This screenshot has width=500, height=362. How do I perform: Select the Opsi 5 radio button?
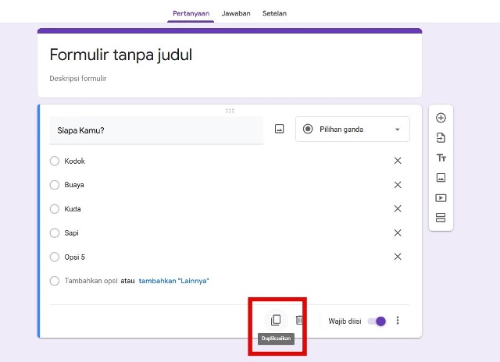[55, 257]
